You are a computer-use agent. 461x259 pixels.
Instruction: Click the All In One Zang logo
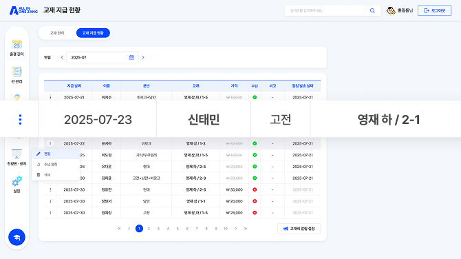(23, 10)
